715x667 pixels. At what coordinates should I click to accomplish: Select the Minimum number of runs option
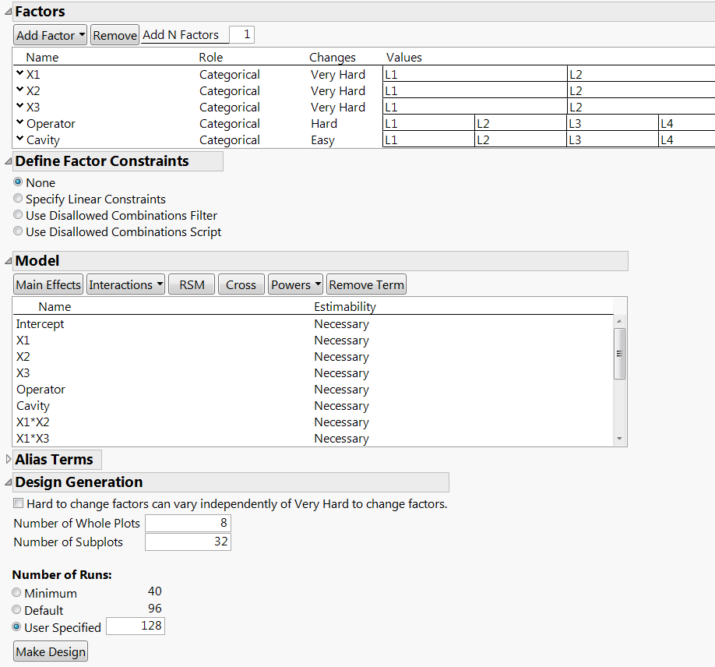(x=16, y=592)
